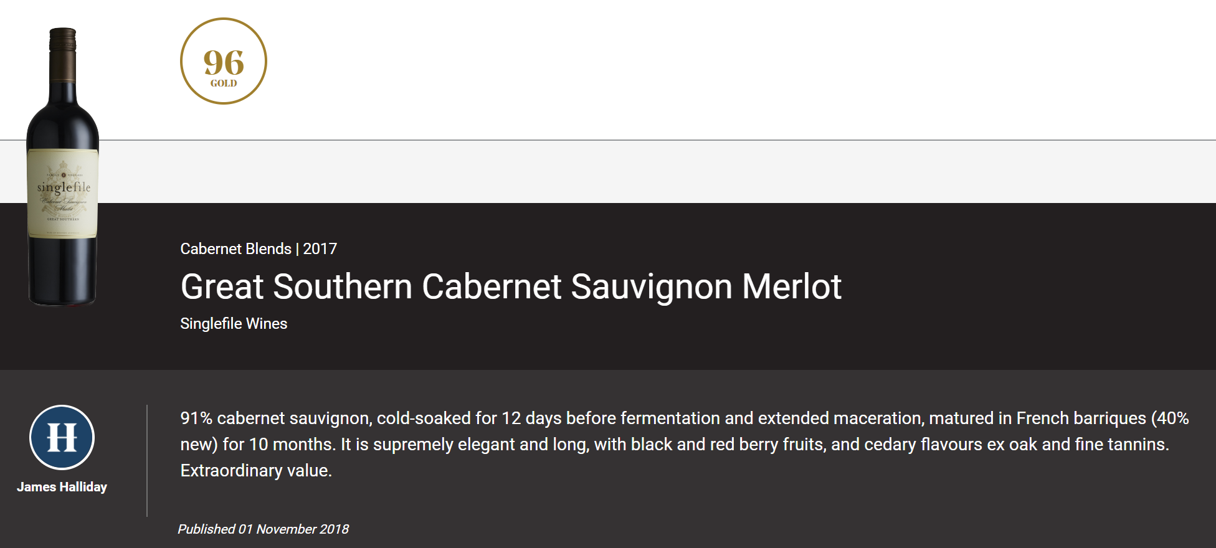Image resolution: width=1216 pixels, height=548 pixels.
Task: Click the singlefile label on the bottle
Action: (63, 187)
